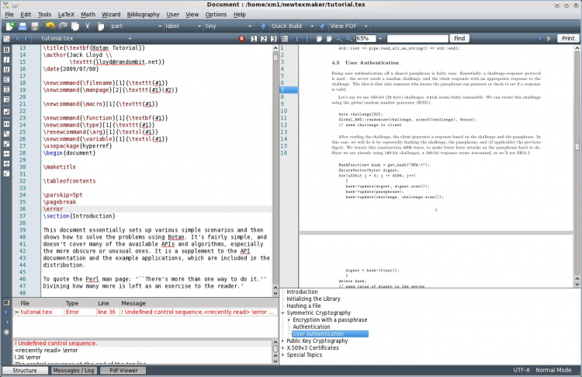582x377 pixels.
Task: Open the 'part' sectioning dropdown
Action: point(135,26)
